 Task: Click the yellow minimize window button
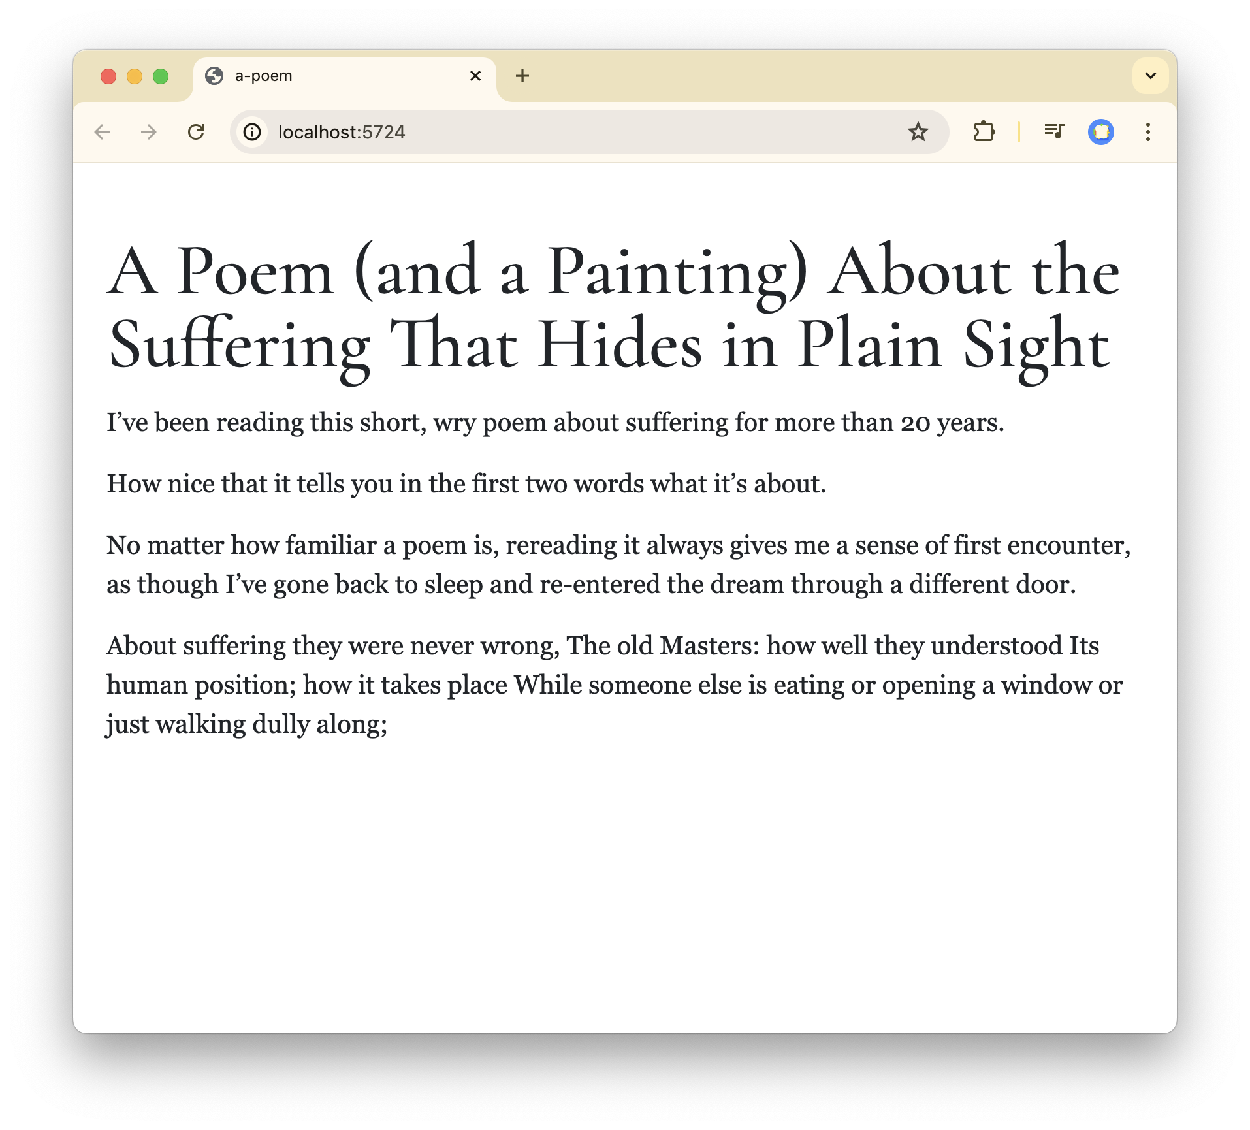[135, 76]
